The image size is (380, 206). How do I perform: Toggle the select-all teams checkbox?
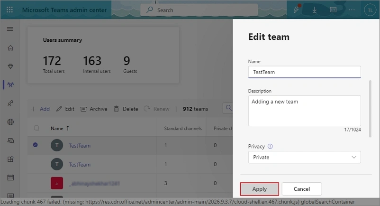[36, 128]
